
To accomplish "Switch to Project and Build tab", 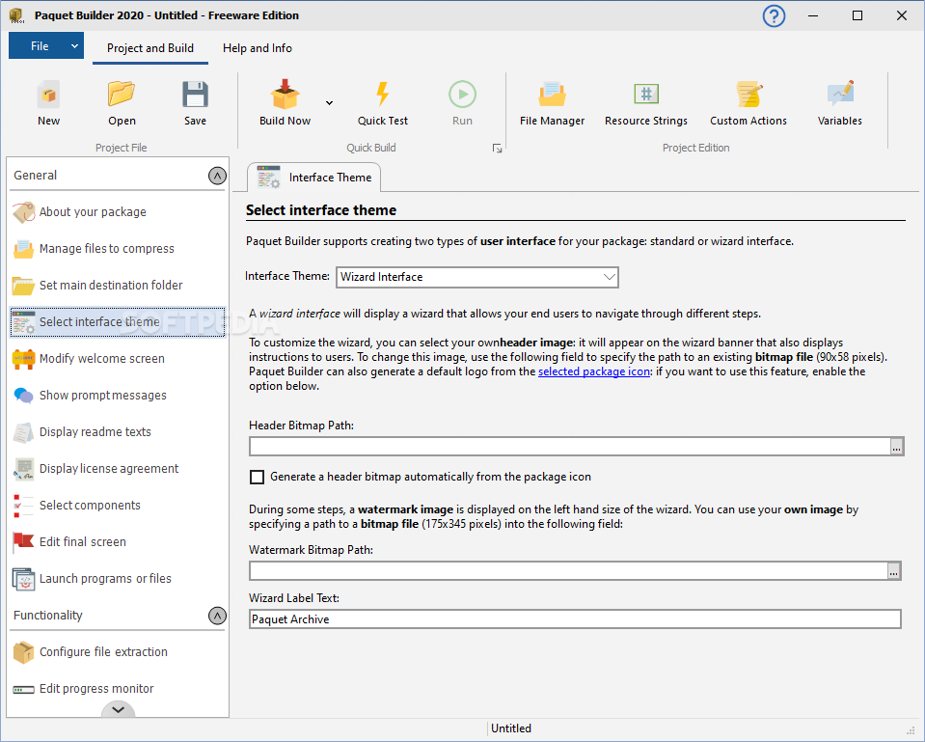I will click(150, 48).
